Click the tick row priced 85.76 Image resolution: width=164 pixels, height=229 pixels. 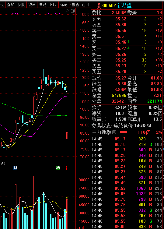127,205
